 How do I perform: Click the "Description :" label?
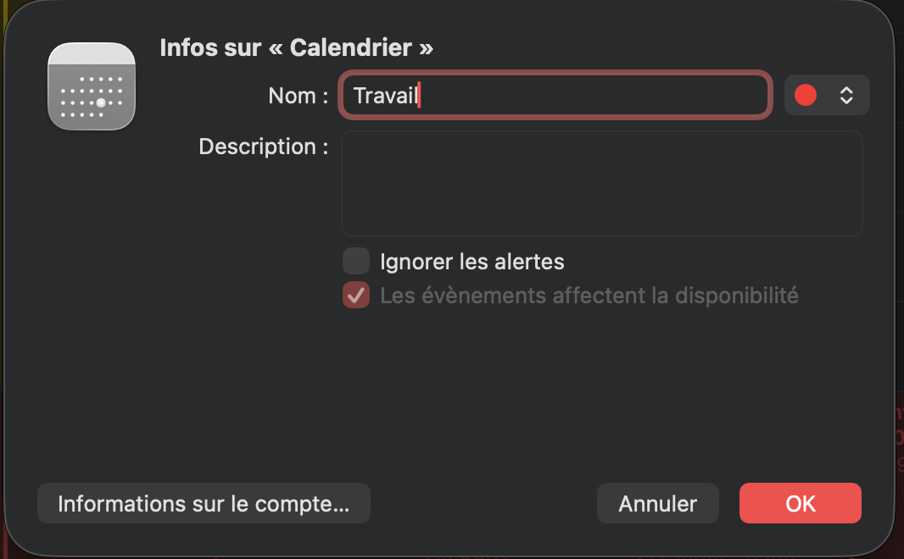(263, 147)
